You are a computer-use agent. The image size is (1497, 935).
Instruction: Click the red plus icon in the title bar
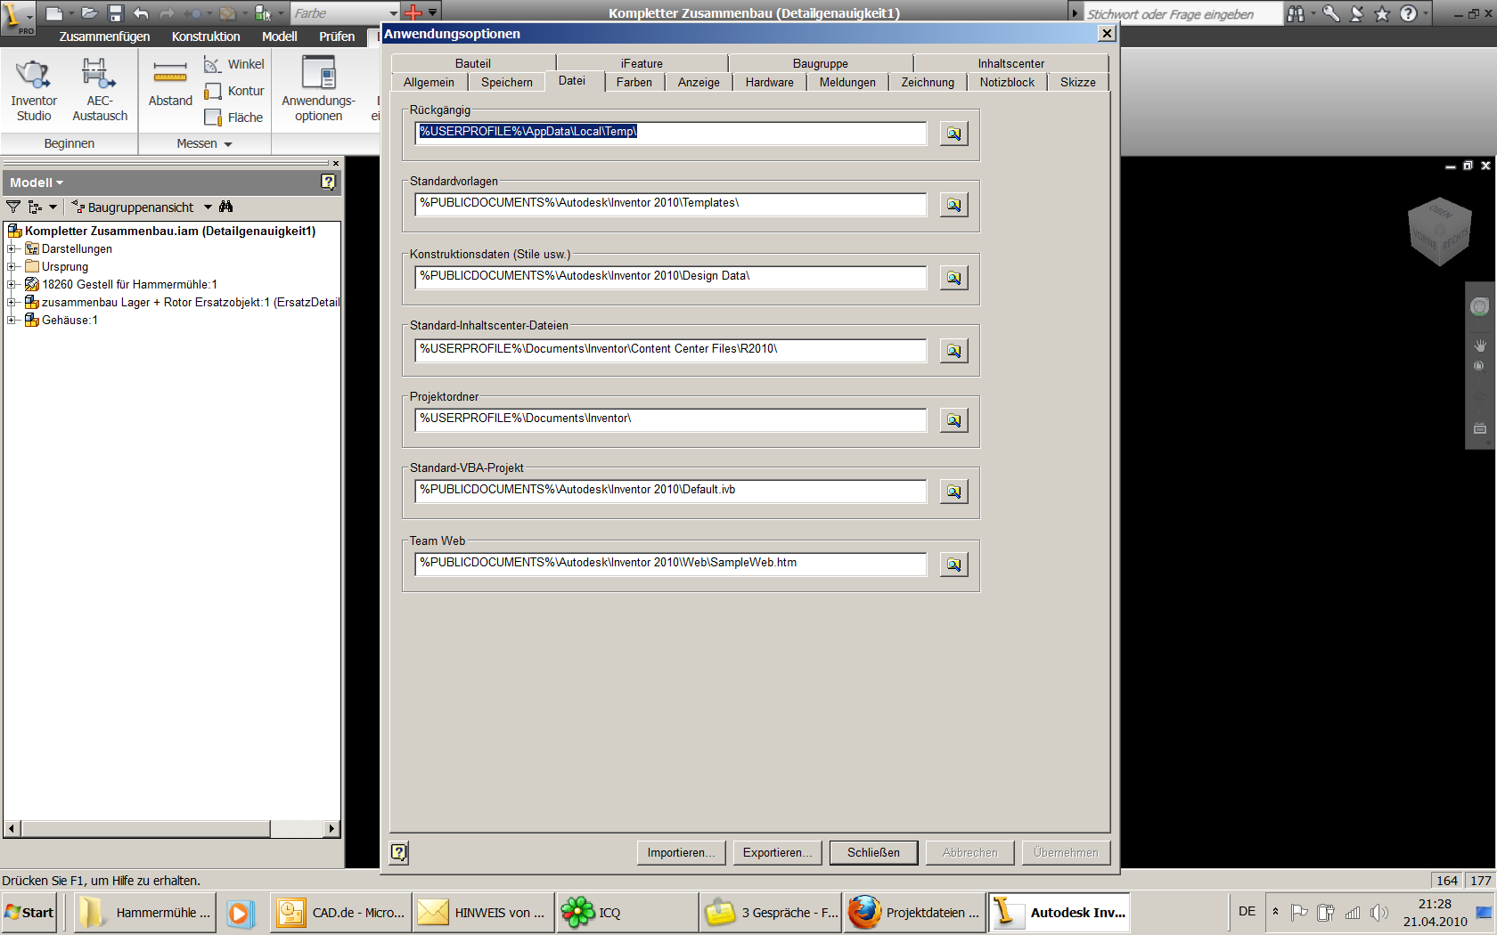[x=413, y=12]
